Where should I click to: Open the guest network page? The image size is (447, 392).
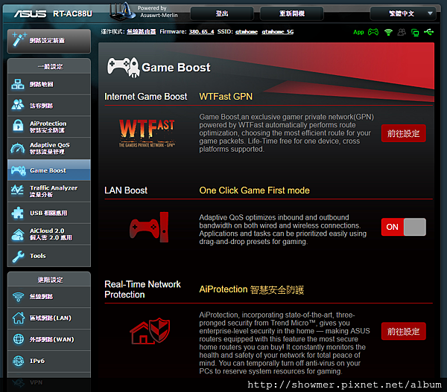tap(48, 106)
